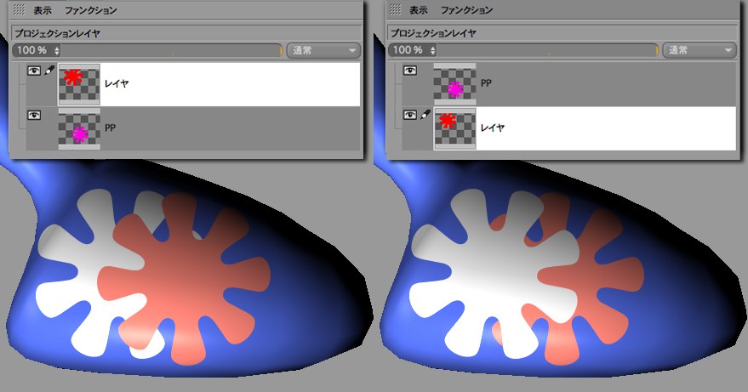Click opacity stepper arrows in right panel
Image resolution: width=748 pixels, height=392 pixels.
click(432, 50)
